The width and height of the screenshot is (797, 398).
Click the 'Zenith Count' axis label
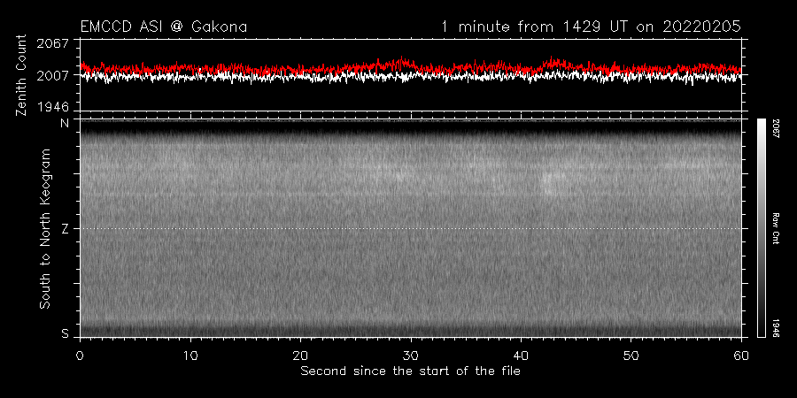coord(21,75)
